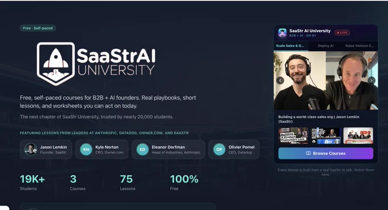Select the Building A Product Customers Love thumbnail

coord(293,135)
